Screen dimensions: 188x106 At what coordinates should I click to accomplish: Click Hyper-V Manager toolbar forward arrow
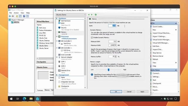[13, 16]
